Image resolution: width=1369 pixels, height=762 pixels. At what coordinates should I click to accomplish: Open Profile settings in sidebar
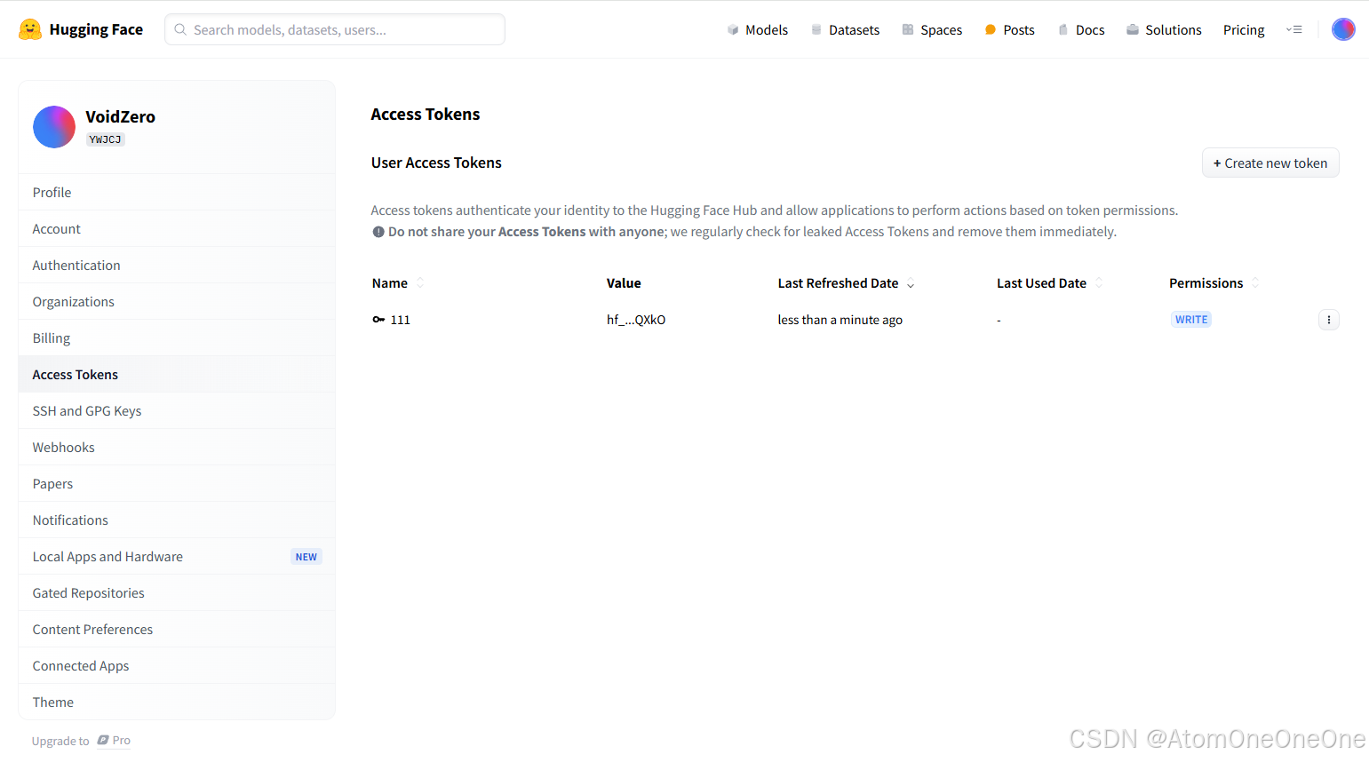(177, 192)
